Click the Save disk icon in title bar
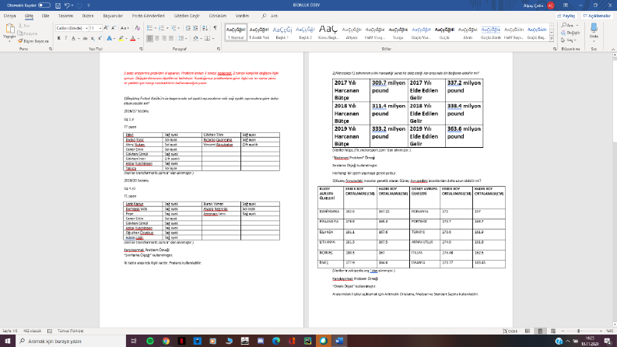Image resolution: width=617 pixels, height=347 pixels. pos(58,5)
